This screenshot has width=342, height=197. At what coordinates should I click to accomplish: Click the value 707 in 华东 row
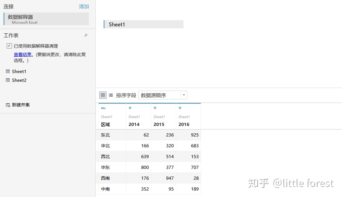[x=195, y=167]
